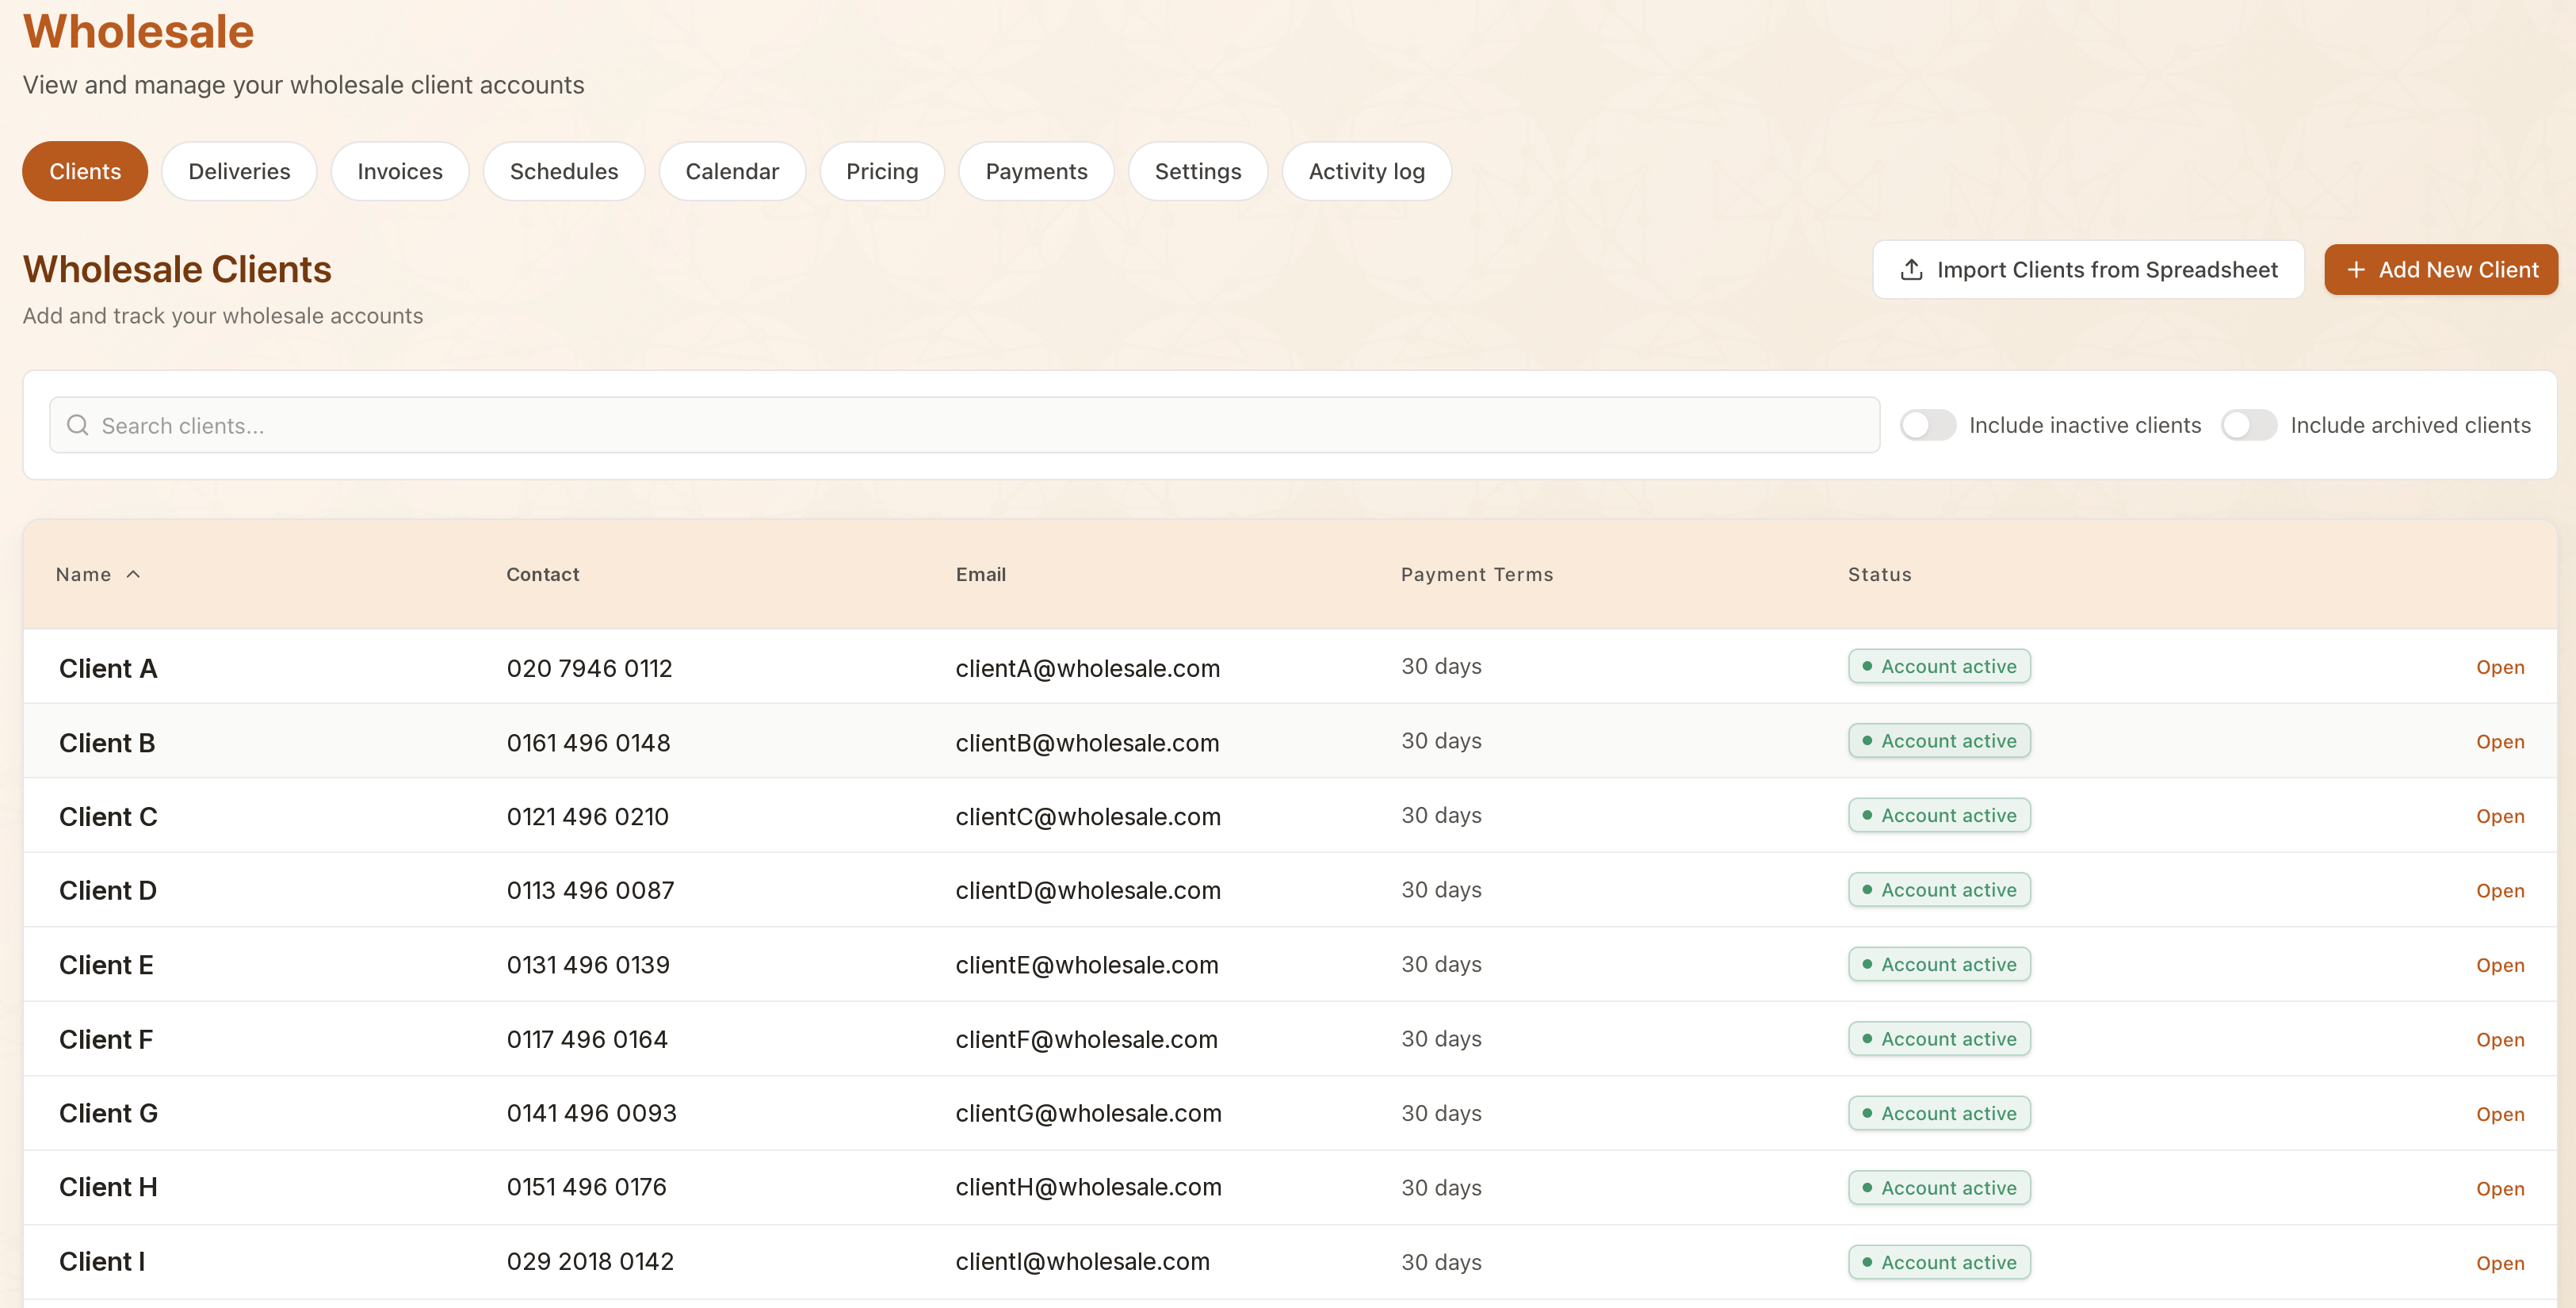Screen dimensions: 2576x1308
Task: Click the plus icon in Add New Client
Action: coord(2356,270)
